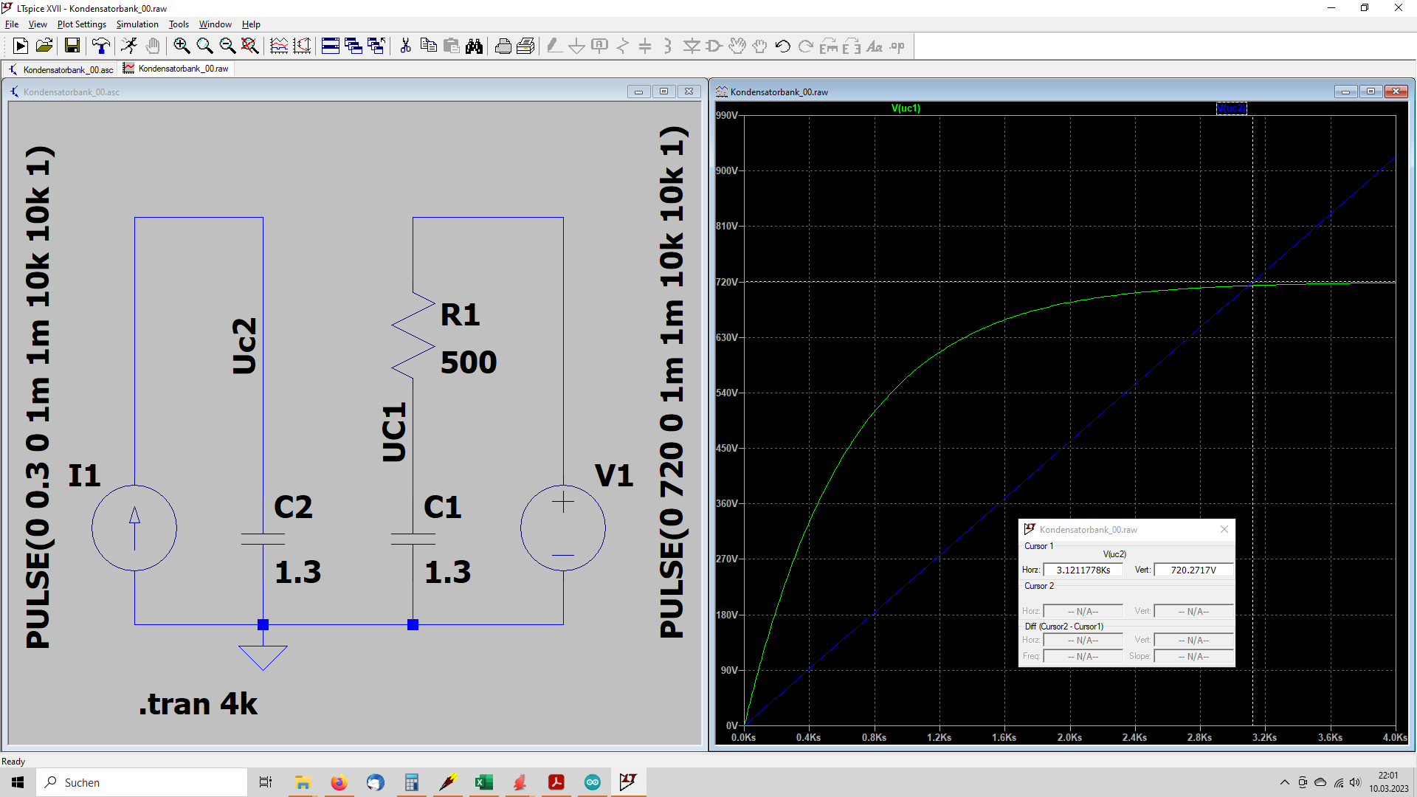Click the Pick Visible Traces icon
This screenshot has width=1417, height=797.
point(279,46)
